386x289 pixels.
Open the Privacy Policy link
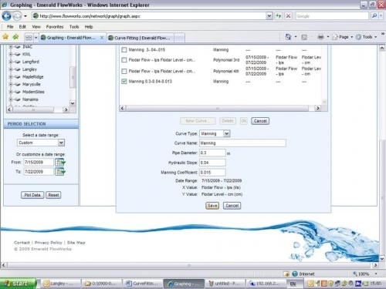tap(49, 243)
